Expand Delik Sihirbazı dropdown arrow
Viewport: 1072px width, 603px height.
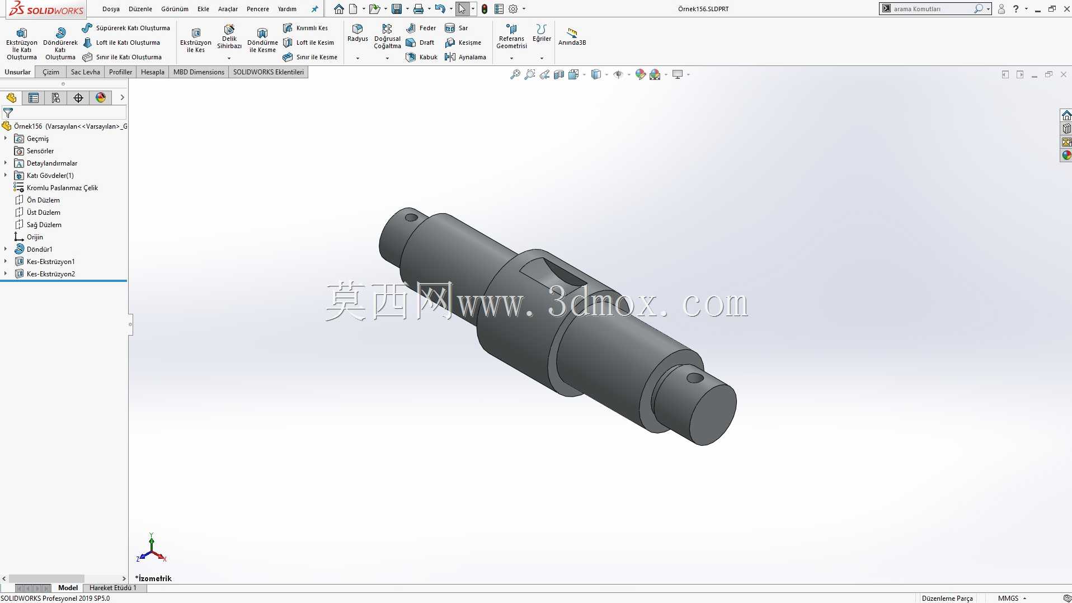point(229,58)
